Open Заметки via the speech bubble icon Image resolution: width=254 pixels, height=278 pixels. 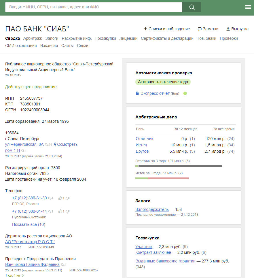(x=200, y=29)
